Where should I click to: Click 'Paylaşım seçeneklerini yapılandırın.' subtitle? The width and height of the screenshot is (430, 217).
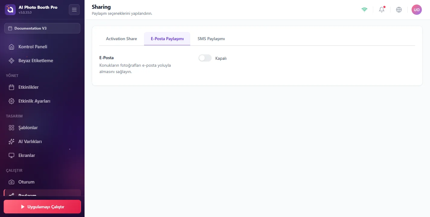[x=122, y=14]
